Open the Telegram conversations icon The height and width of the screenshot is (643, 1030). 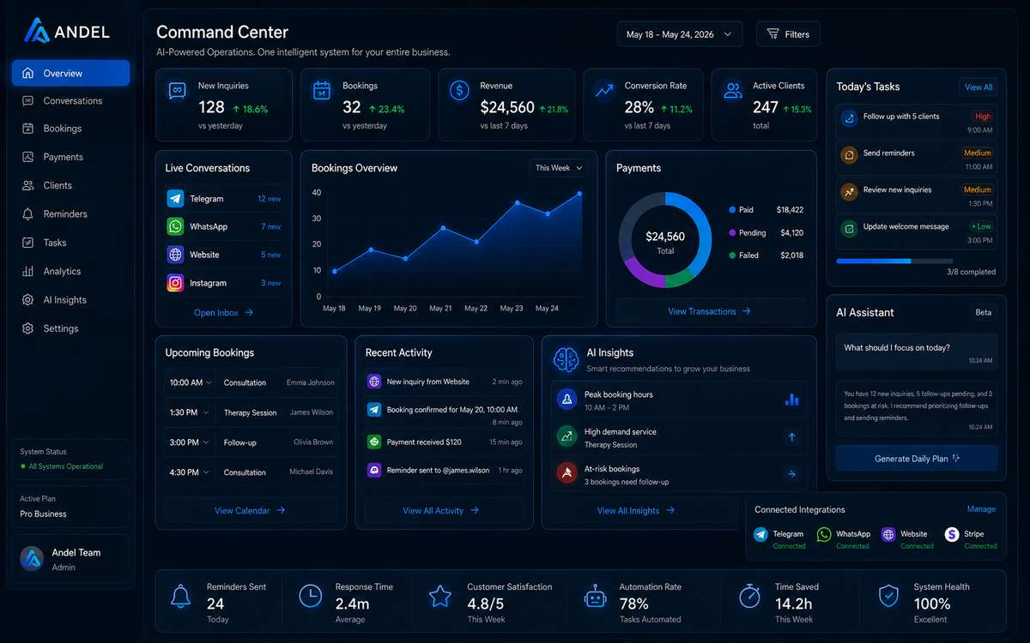[x=175, y=198]
